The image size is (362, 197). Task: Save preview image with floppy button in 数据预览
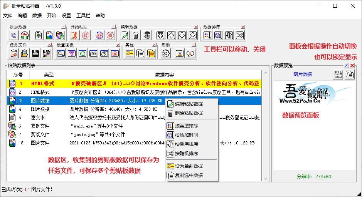coord(338,74)
